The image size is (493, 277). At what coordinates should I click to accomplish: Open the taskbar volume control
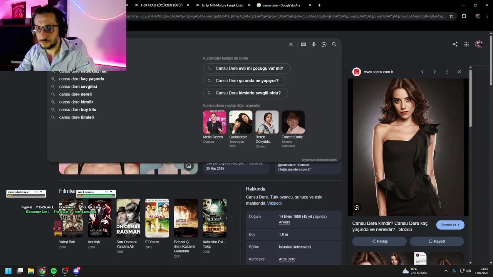tap(469, 271)
